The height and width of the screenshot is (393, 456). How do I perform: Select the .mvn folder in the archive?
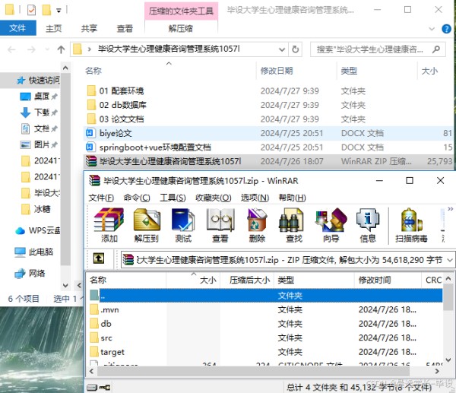(x=109, y=310)
